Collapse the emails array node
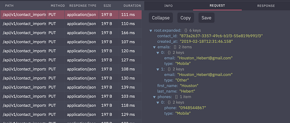 (154, 47)
